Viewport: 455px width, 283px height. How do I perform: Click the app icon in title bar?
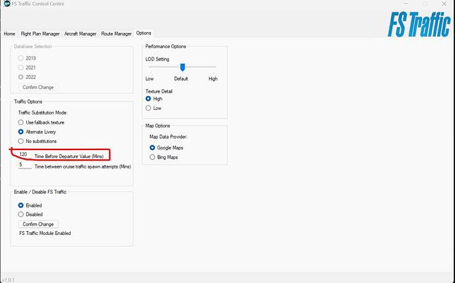click(x=7, y=3)
